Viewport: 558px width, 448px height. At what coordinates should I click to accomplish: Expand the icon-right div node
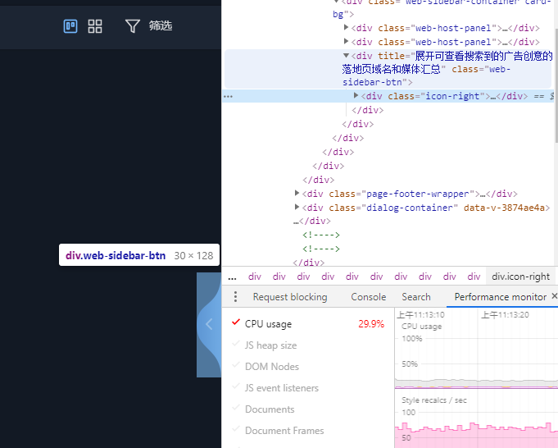356,96
